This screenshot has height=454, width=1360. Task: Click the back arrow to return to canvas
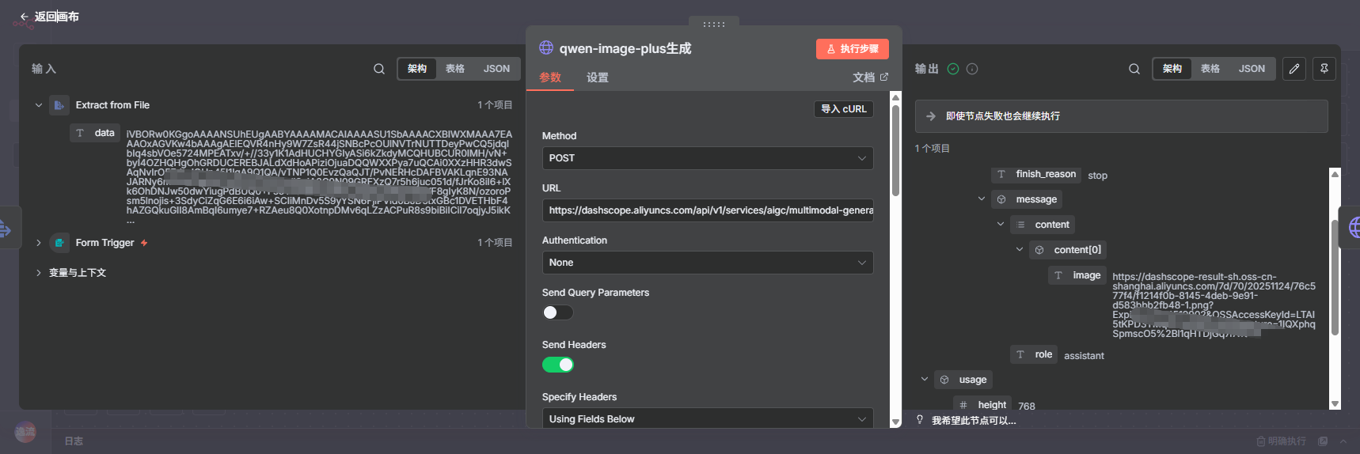coord(25,17)
